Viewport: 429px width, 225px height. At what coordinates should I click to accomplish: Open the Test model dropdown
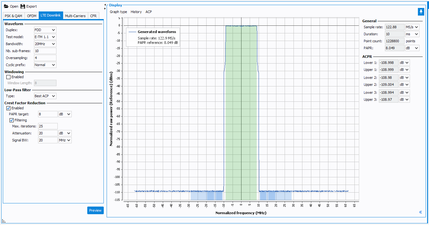[x=45, y=37]
